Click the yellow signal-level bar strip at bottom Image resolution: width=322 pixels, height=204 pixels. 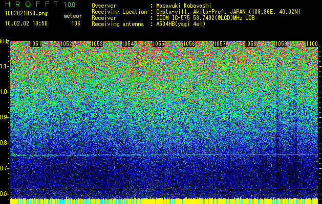pyautogui.click(x=164, y=201)
